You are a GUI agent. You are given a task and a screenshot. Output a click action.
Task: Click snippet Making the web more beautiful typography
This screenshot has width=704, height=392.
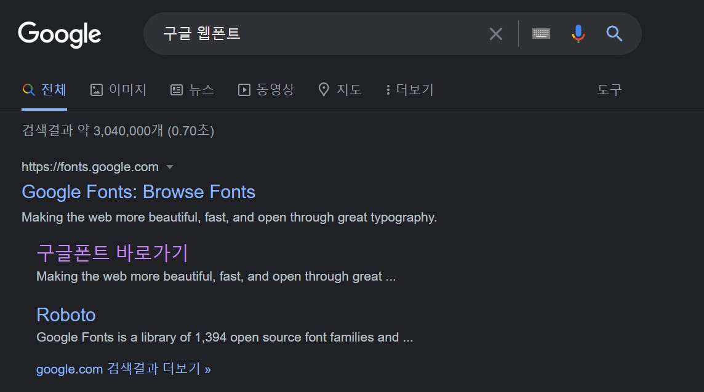pyautogui.click(x=229, y=217)
